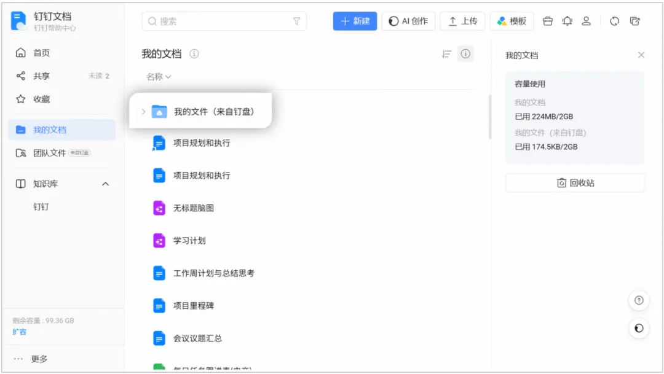664x374 pixels.
Task: Click the circular refresh icon in top toolbar
Action: 614,21
